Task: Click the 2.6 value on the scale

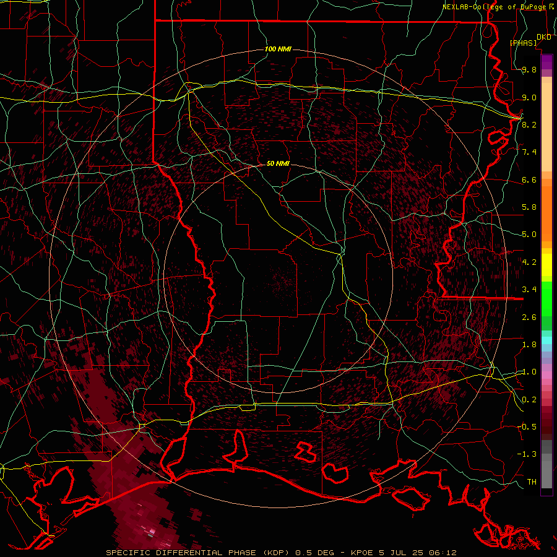Action: tap(529, 317)
